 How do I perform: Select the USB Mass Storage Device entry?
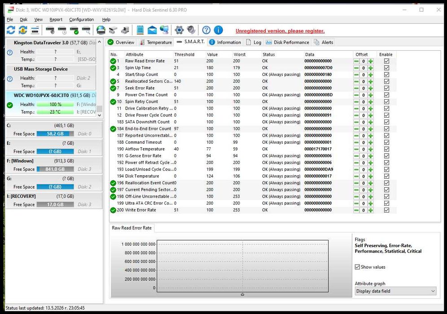[51, 77]
